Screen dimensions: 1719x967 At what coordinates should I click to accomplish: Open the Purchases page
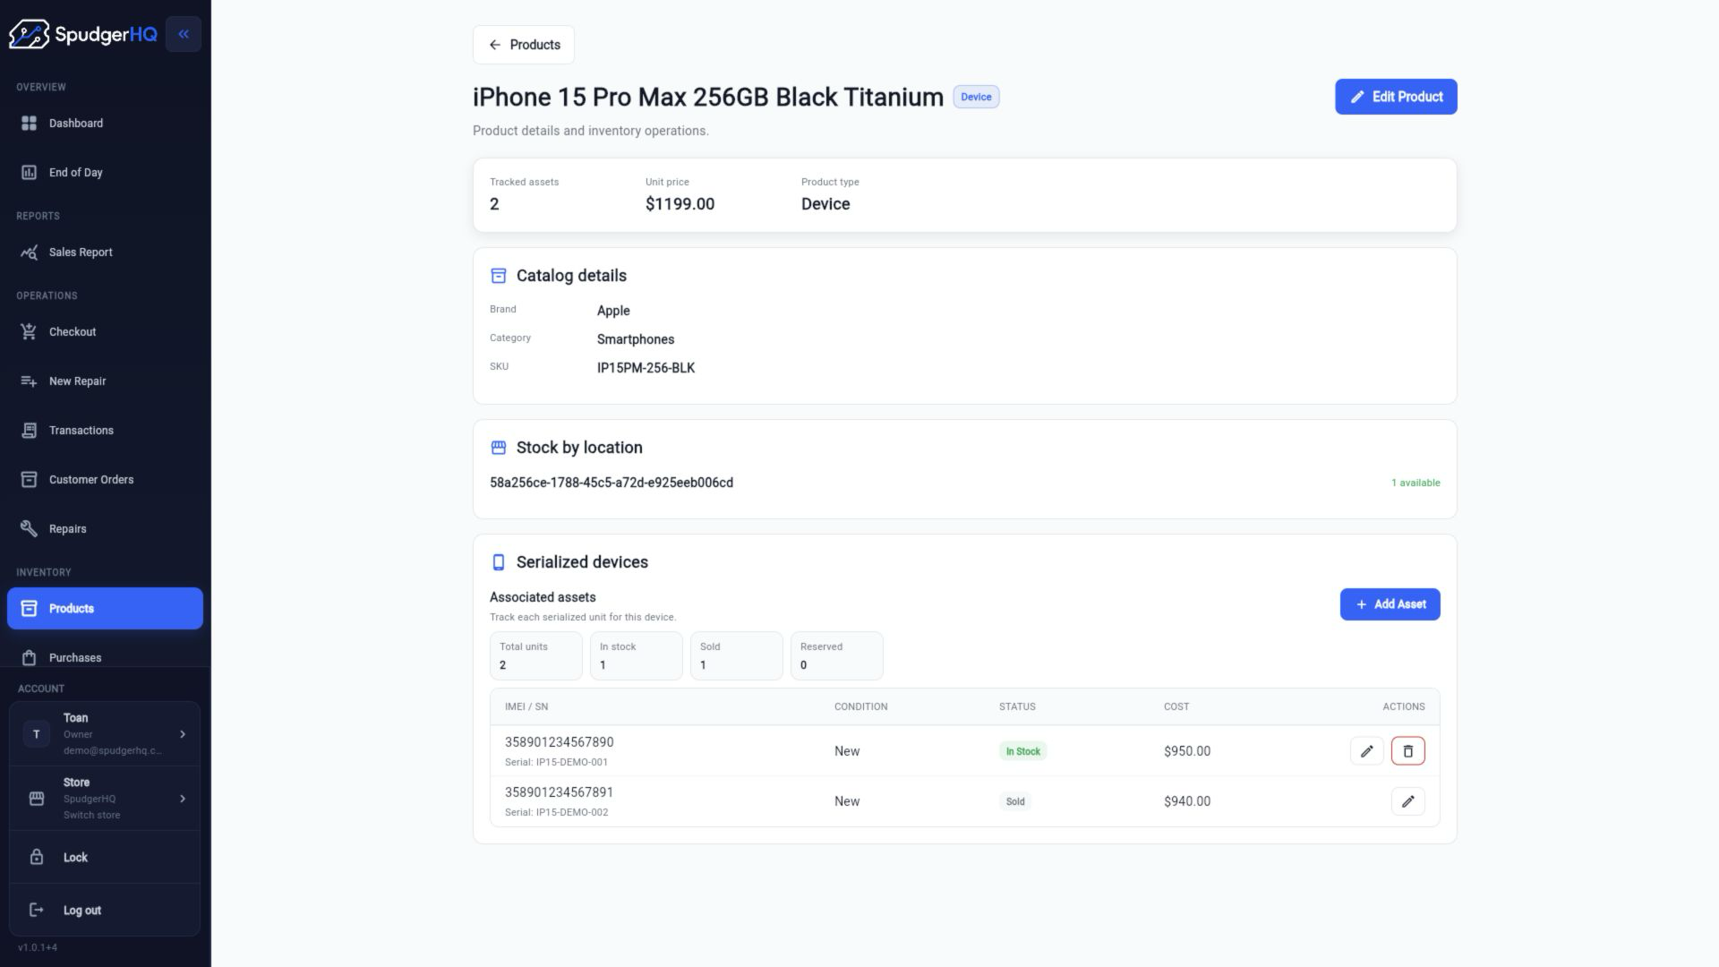(105, 657)
